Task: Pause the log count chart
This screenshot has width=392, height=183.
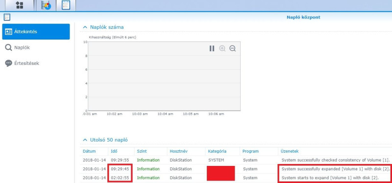Action: point(212,48)
